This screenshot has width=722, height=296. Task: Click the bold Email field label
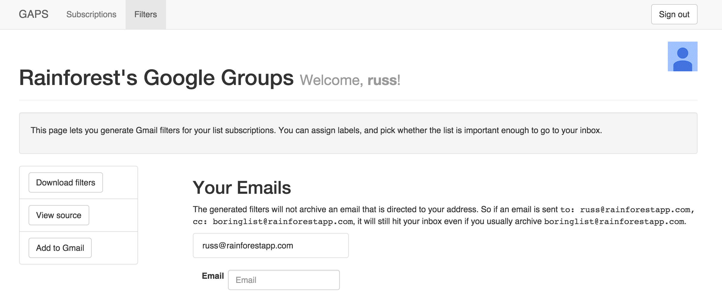[x=213, y=276]
